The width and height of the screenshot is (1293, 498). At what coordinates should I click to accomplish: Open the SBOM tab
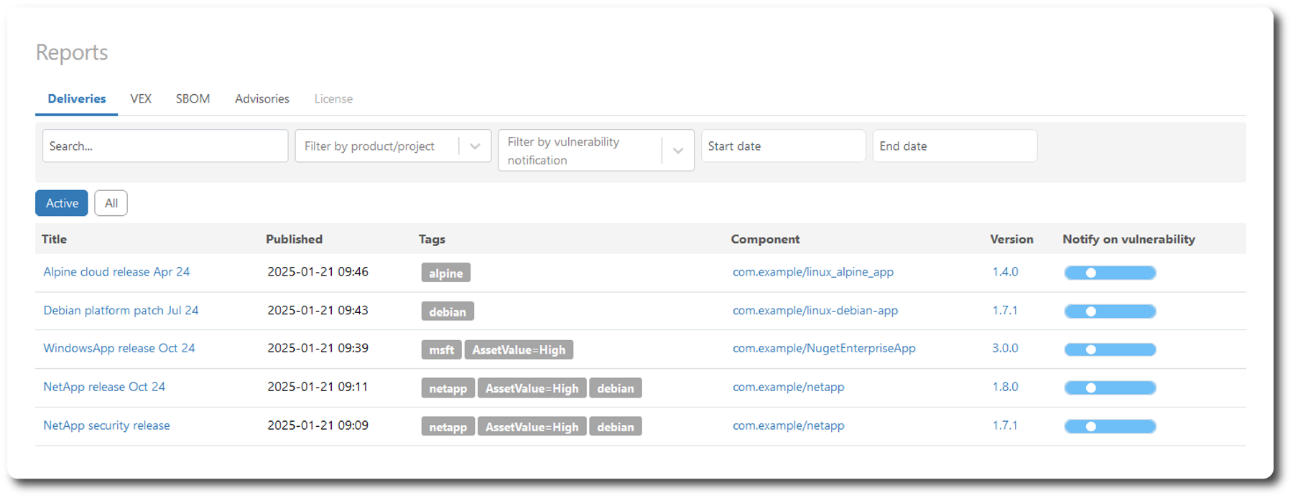[x=193, y=98]
